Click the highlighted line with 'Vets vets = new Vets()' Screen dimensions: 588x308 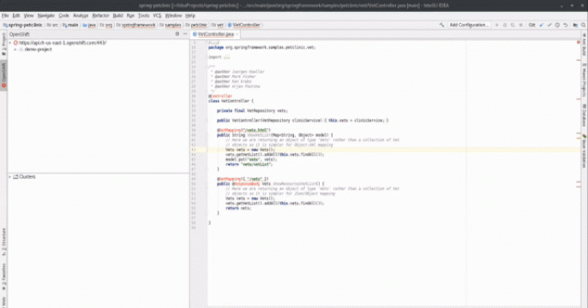[x=250, y=150]
